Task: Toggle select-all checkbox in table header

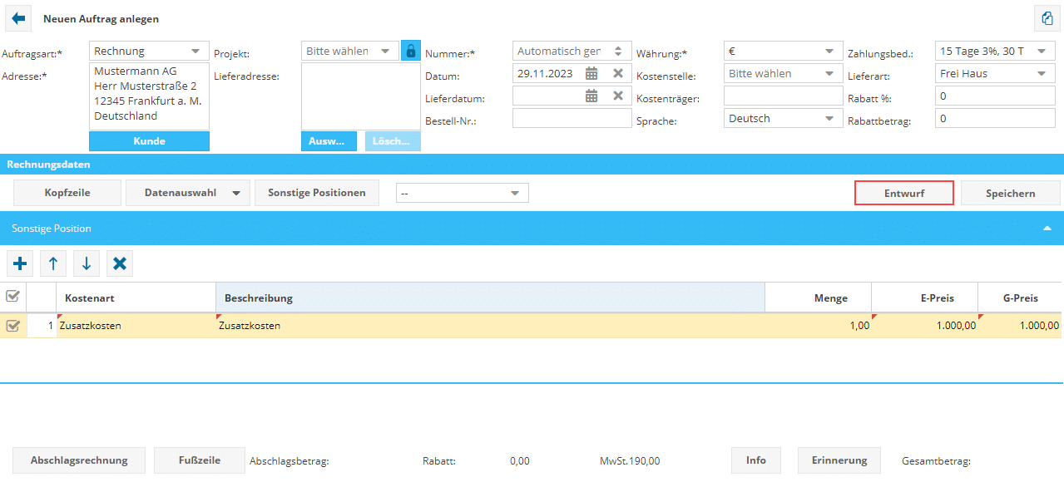Action: coord(12,297)
